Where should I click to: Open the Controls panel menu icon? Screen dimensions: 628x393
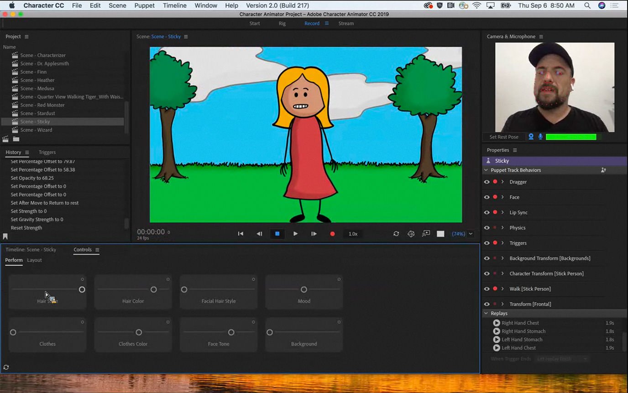[x=97, y=250]
